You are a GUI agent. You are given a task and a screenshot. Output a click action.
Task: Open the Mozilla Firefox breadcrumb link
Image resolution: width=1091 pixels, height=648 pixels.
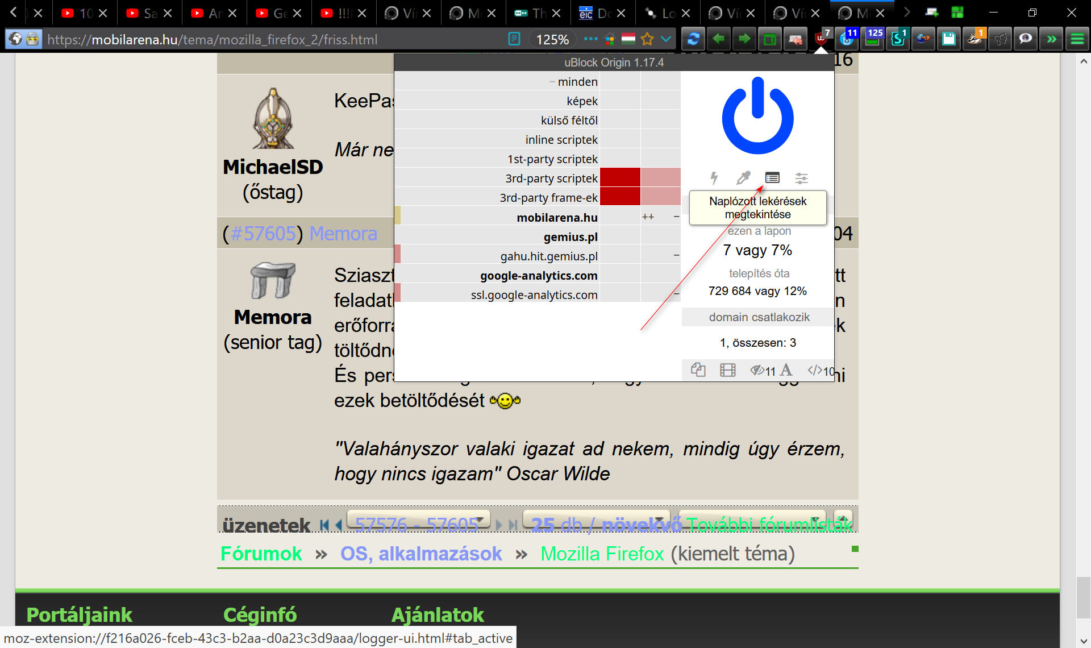(602, 554)
